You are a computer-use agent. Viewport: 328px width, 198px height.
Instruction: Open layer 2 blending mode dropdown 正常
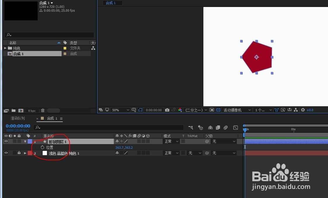point(171,153)
